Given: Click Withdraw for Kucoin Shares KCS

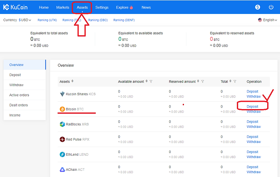Looking at the screenshot, I should (x=254, y=96).
